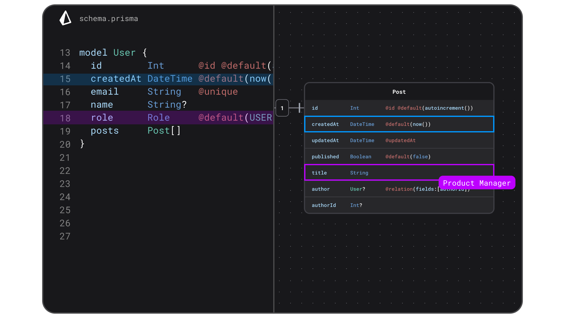565x318 pixels.
Task: Click the User? type in Post table
Action: [358, 189]
